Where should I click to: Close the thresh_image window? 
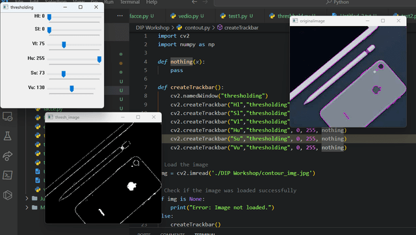point(153,117)
